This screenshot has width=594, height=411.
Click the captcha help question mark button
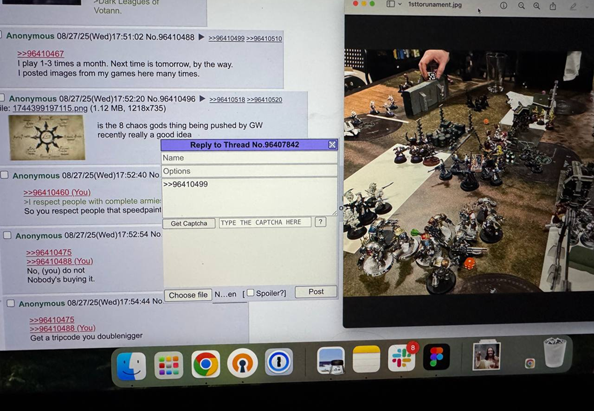coord(320,222)
